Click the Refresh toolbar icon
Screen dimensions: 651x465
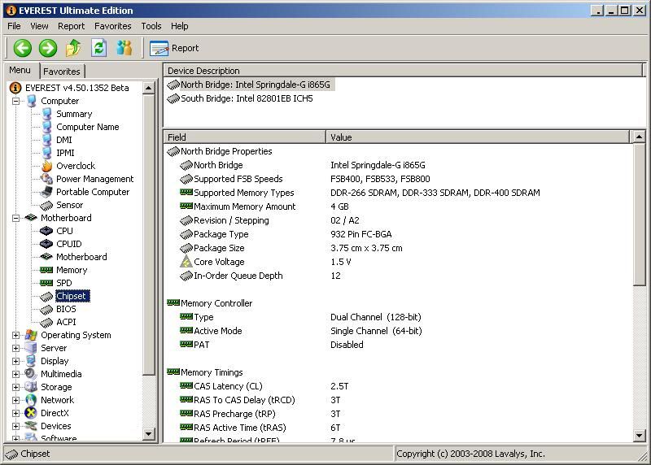(98, 48)
